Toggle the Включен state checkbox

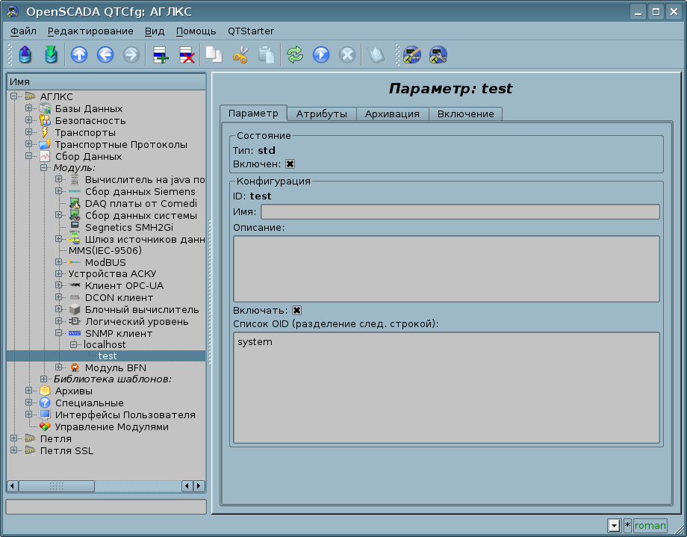290,164
